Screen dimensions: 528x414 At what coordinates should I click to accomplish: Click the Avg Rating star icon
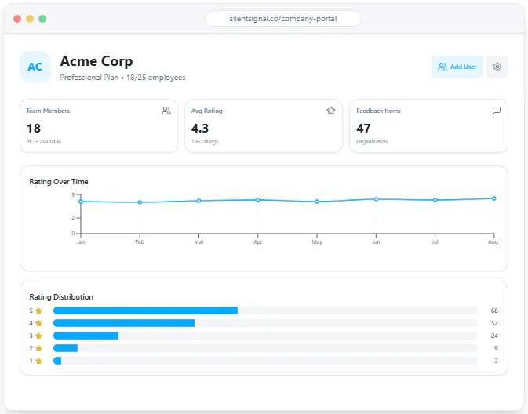pyautogui.click(x=330, y=111)
